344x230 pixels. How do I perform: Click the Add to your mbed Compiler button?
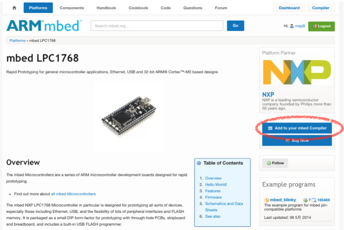pyautogui.click(x=297, y=128)
